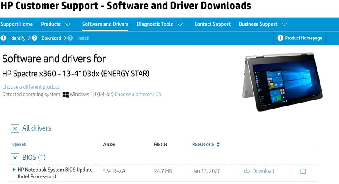Go to Support Home
Image resolution: width=339 pixels, height=184 pixels.
[x=17, y=24]
